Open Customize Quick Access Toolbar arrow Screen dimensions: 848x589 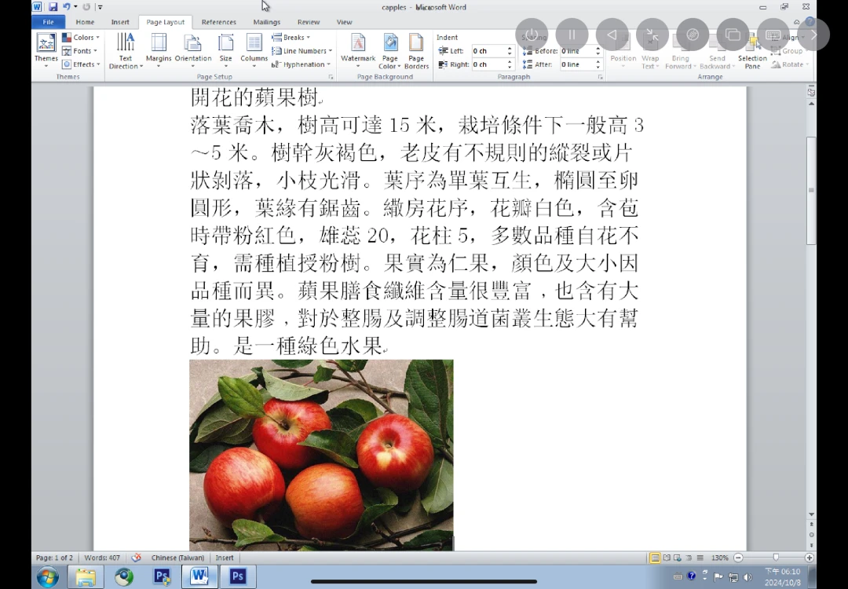click(x=100, y=7)
